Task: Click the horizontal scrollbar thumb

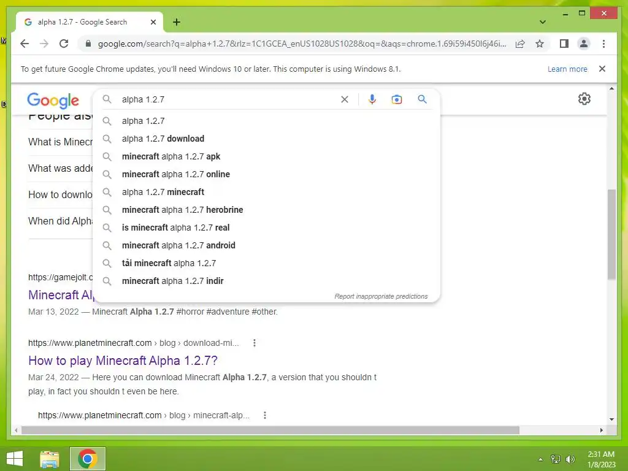Action: pos(270,430)
